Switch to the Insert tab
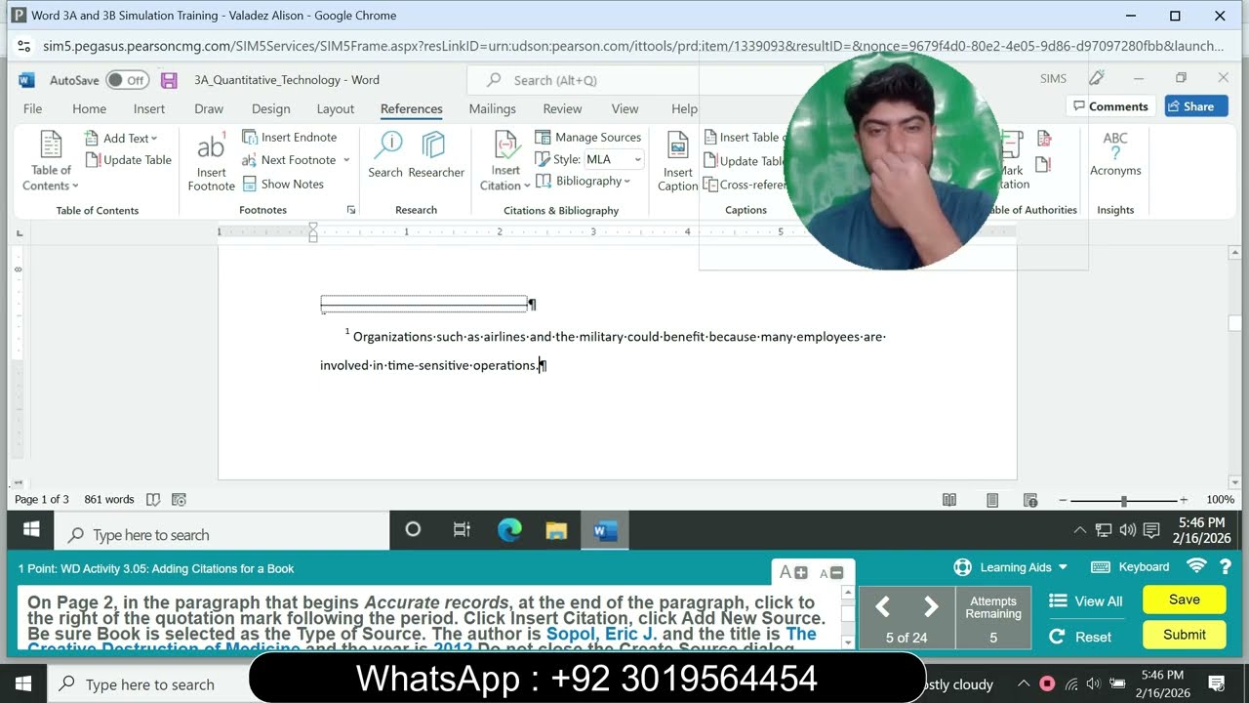The image size is (1249, 703). (x=149, y=108)
